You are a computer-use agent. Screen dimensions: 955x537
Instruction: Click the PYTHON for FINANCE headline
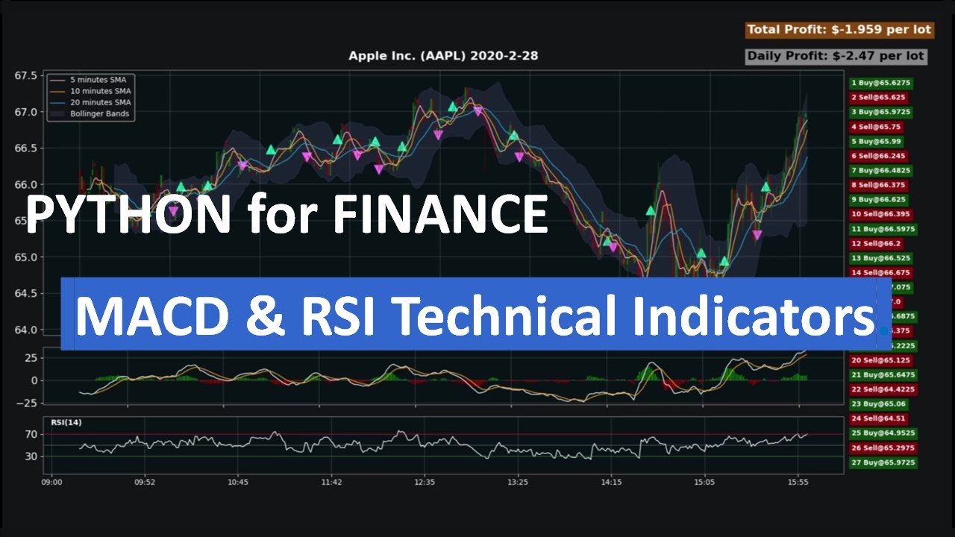tap(287, 214)
